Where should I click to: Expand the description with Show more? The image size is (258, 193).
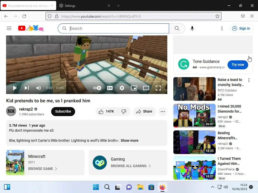(x=130, y=140)
